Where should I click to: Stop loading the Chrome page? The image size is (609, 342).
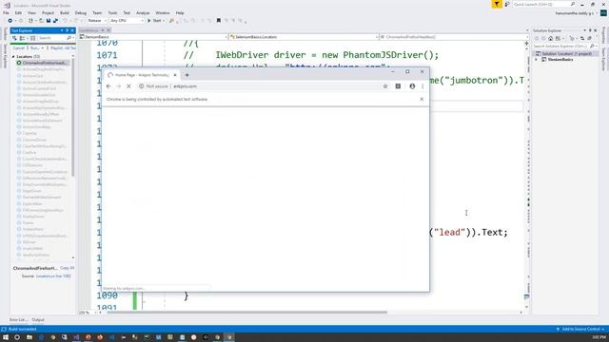coord(128,86)
